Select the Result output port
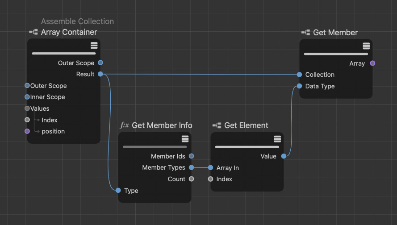This screenshot has height=225, width=397. [x=100, y=74]
